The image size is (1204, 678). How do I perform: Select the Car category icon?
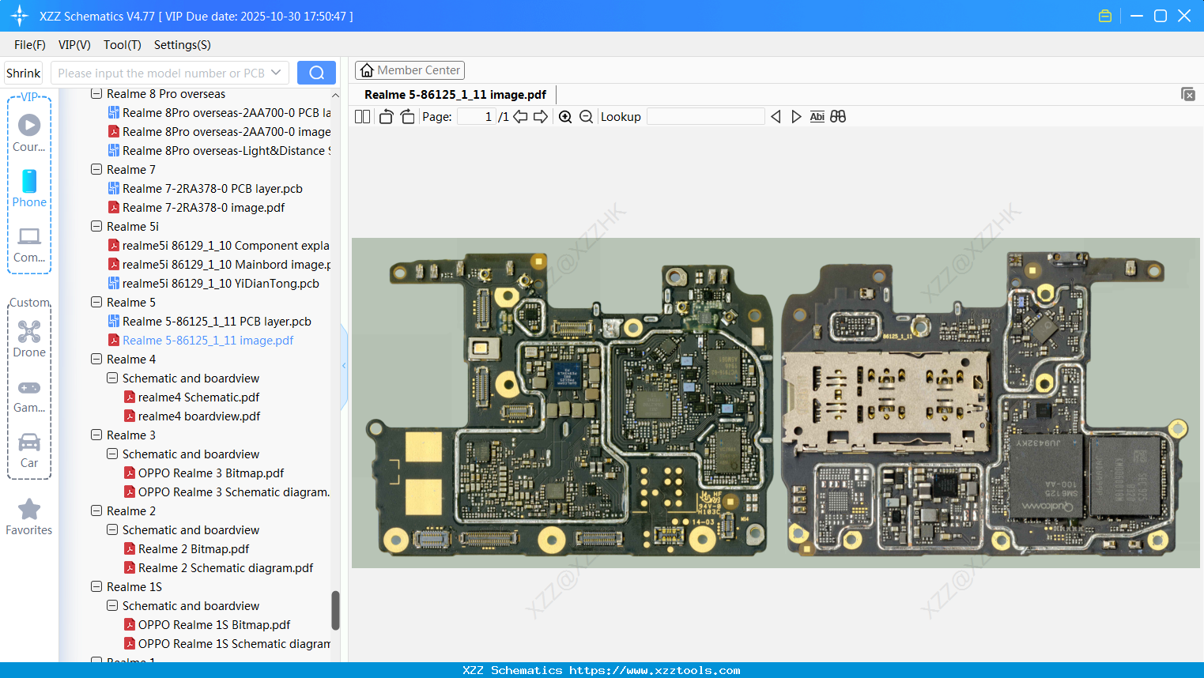click(x=29, y=450)
